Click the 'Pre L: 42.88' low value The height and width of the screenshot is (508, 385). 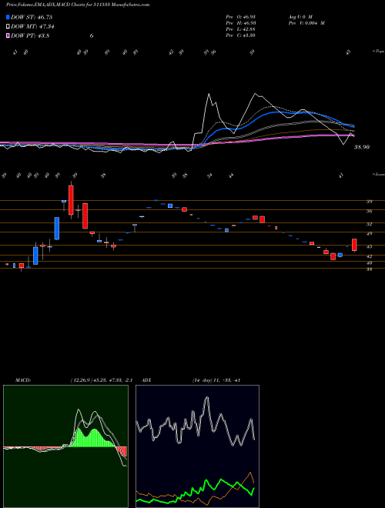pos(240,29)
